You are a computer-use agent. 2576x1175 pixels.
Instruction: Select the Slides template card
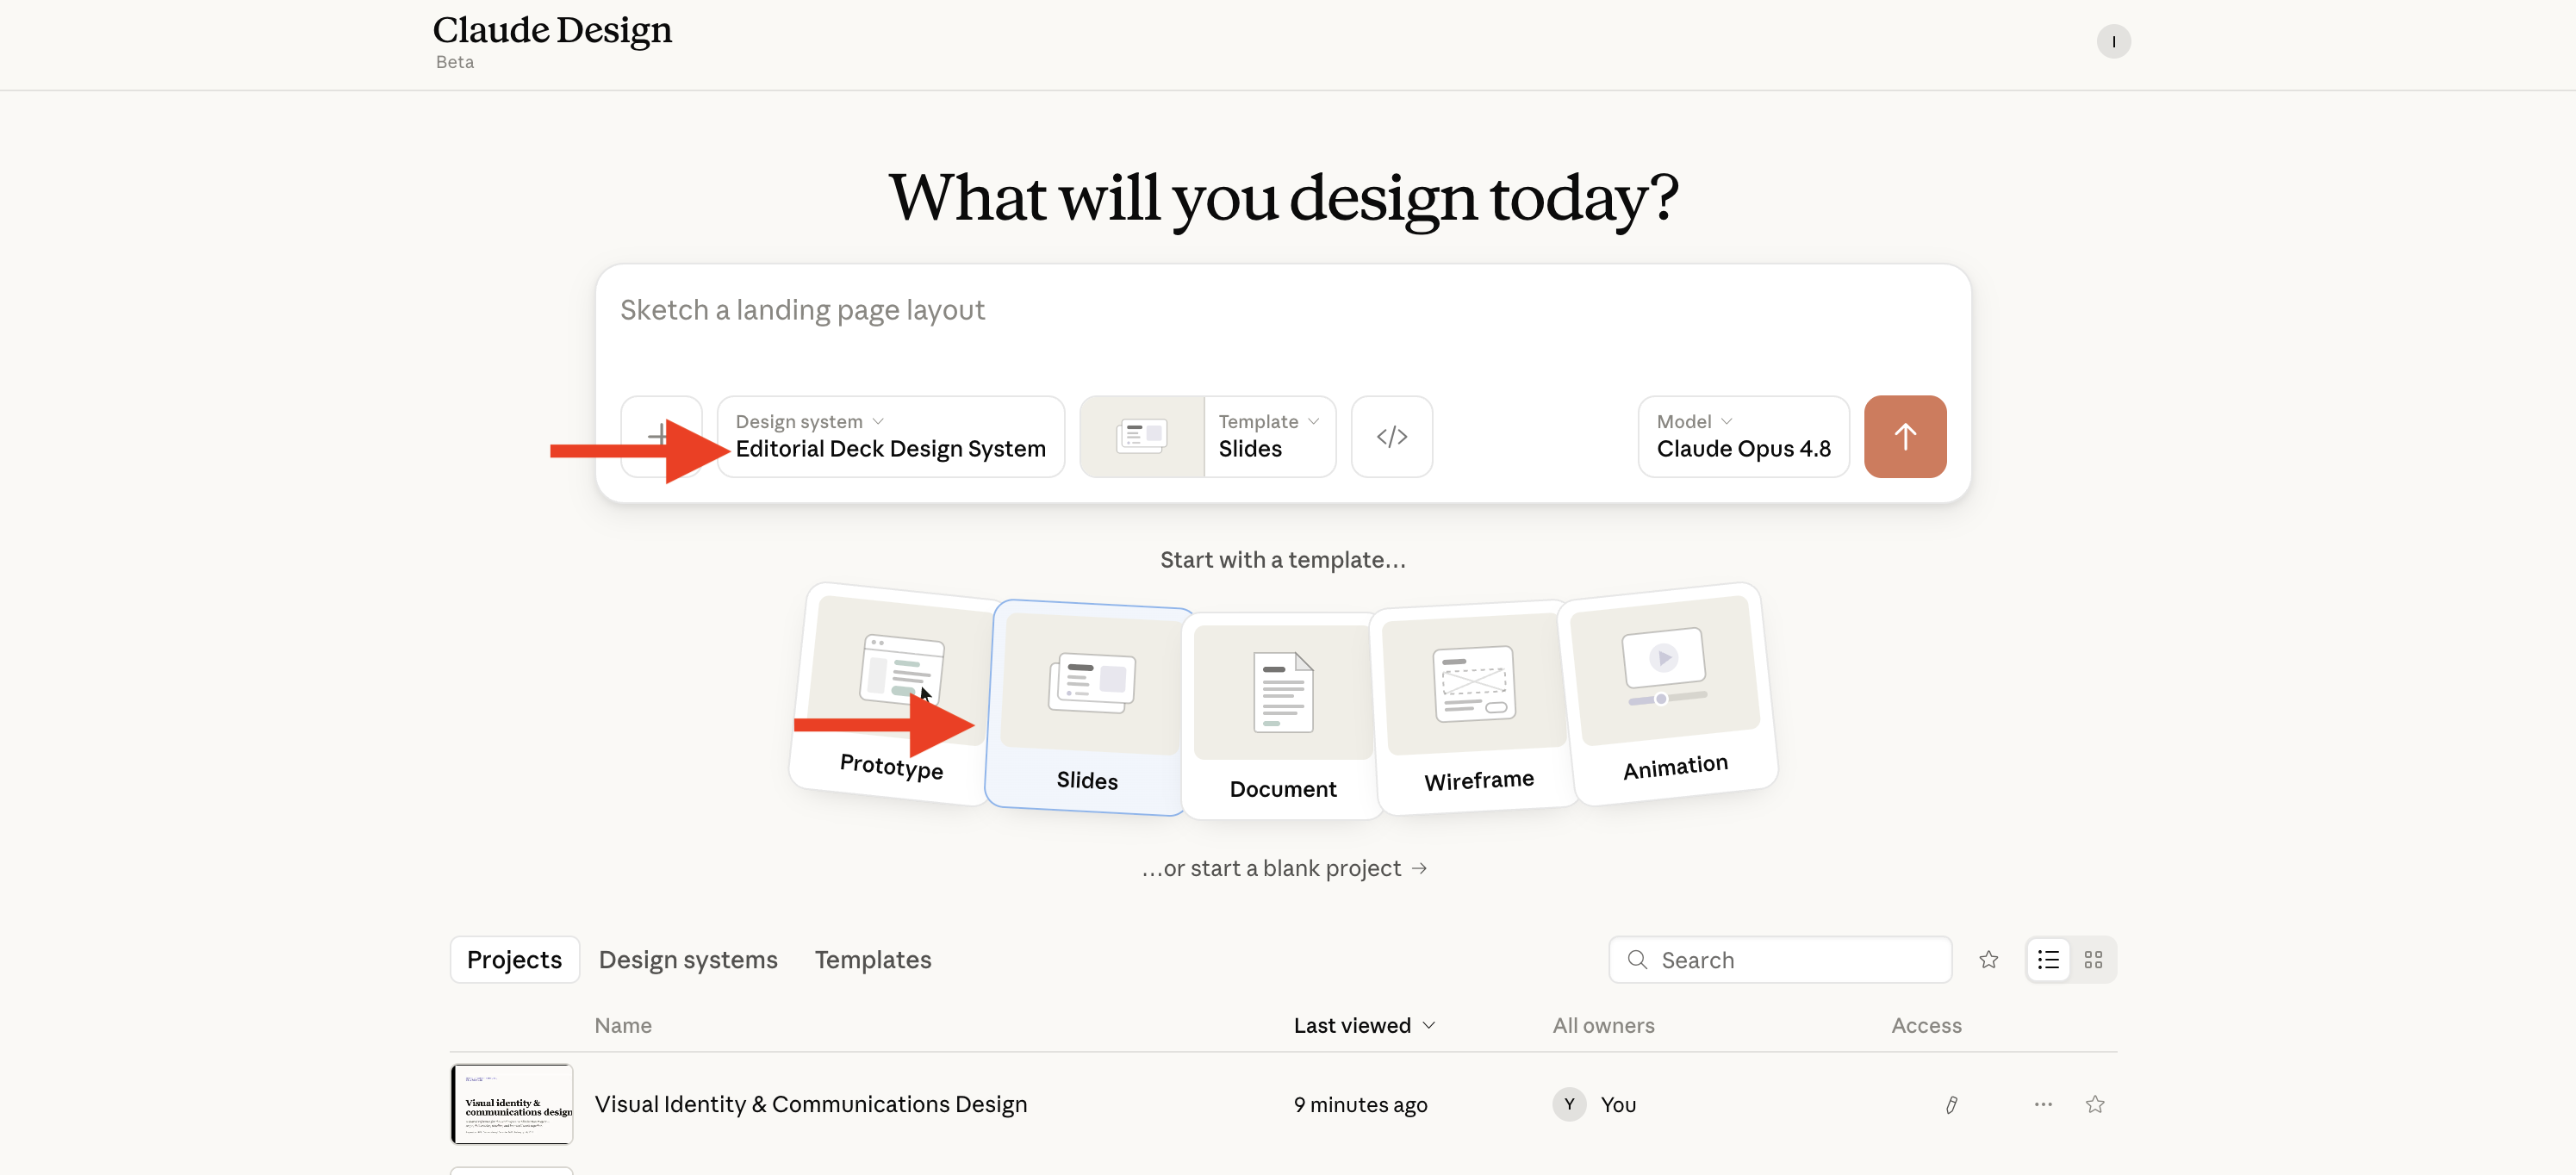click(1087, 707)
